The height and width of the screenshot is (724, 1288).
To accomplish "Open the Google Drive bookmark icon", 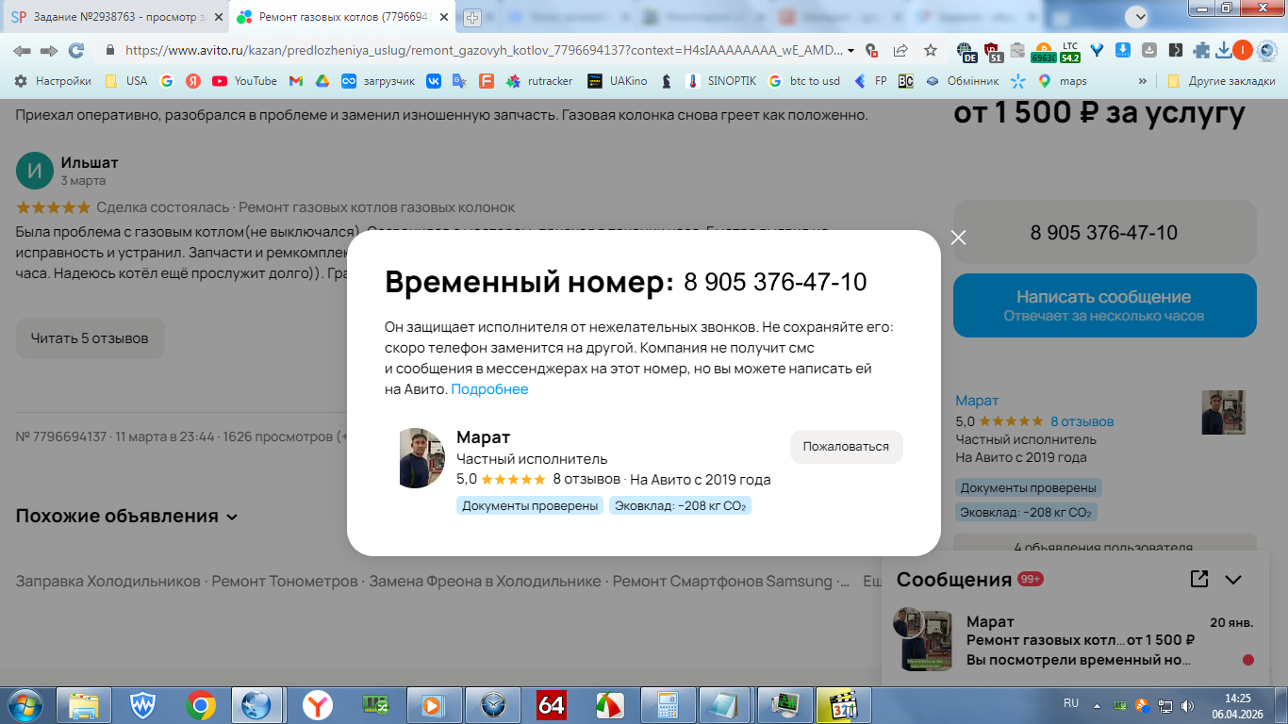I will [322, 81].
